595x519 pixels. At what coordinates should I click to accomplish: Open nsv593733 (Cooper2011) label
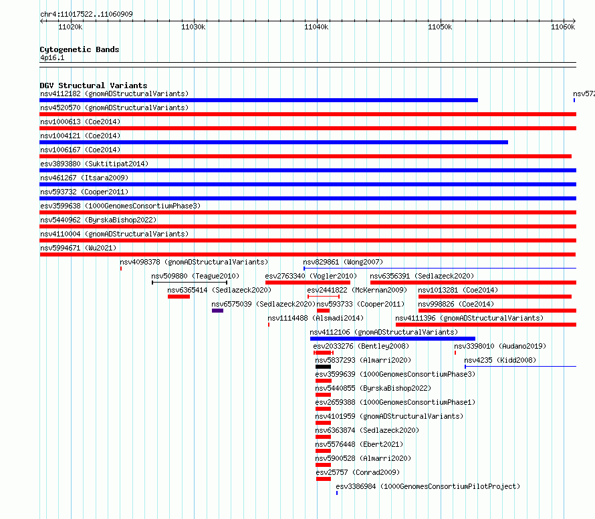[x=360, y=304]
